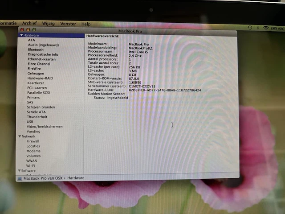285x214 pixels.
Task: Click the Hardwareoverzicht heading
Action: pyautogui.click(x=103, y=36)
